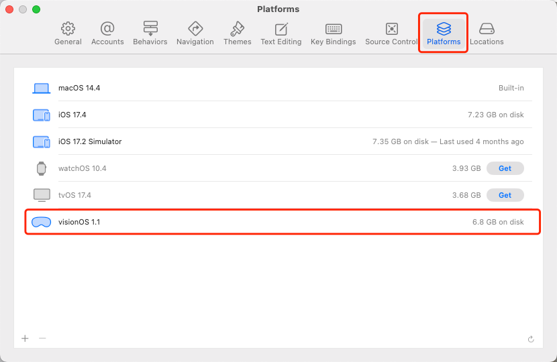557x362 pixels.
Task: Select the Text Editing tab
Action: pyautogui.click(x=281, y=34)
